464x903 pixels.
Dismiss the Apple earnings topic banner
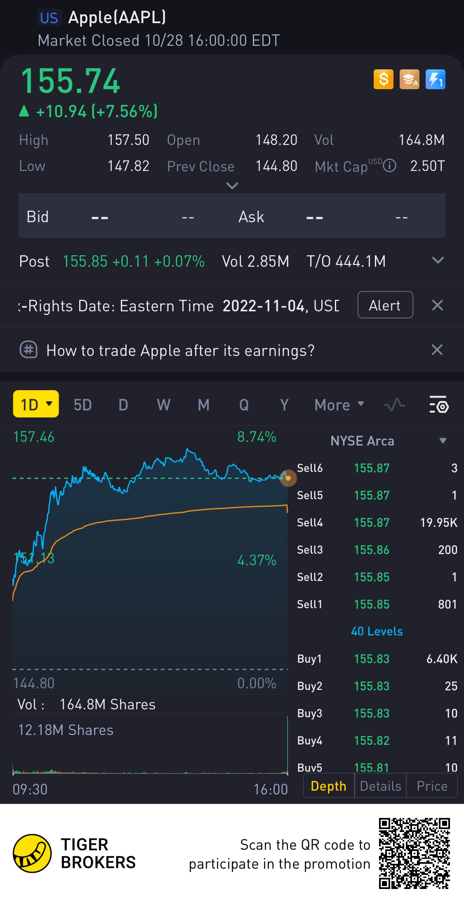tap(437, 350)
